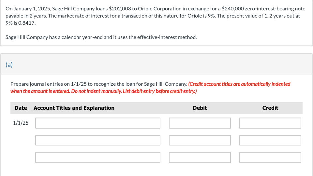Click the (a) section heading
This screenshot has width=313, height=176.
click(x=9, y=64)
